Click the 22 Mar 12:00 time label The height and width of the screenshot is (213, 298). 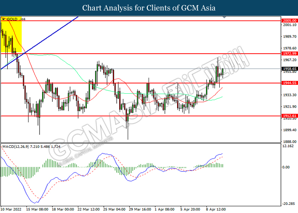[x=89, y=209]
